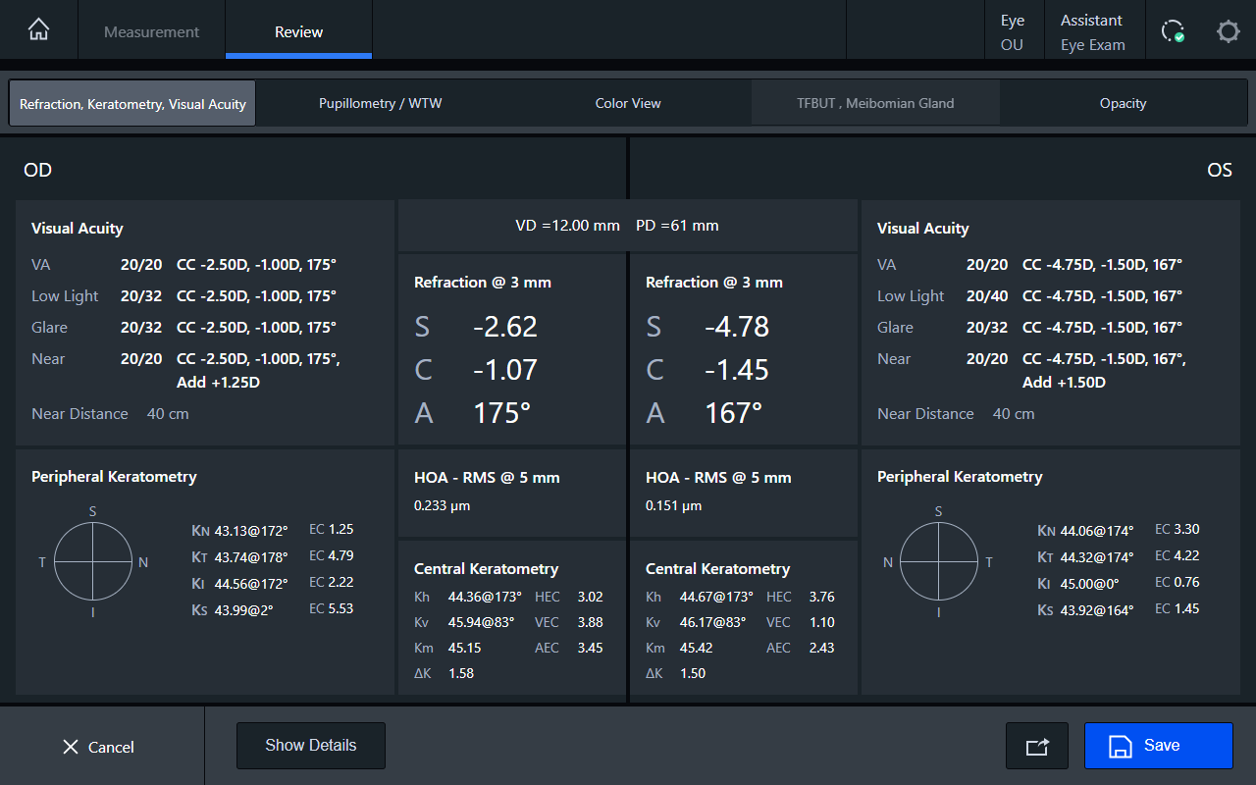This screenshot has height=785, width=1256.
Task: Open settings gear icon
Action: coord(1228,31)
